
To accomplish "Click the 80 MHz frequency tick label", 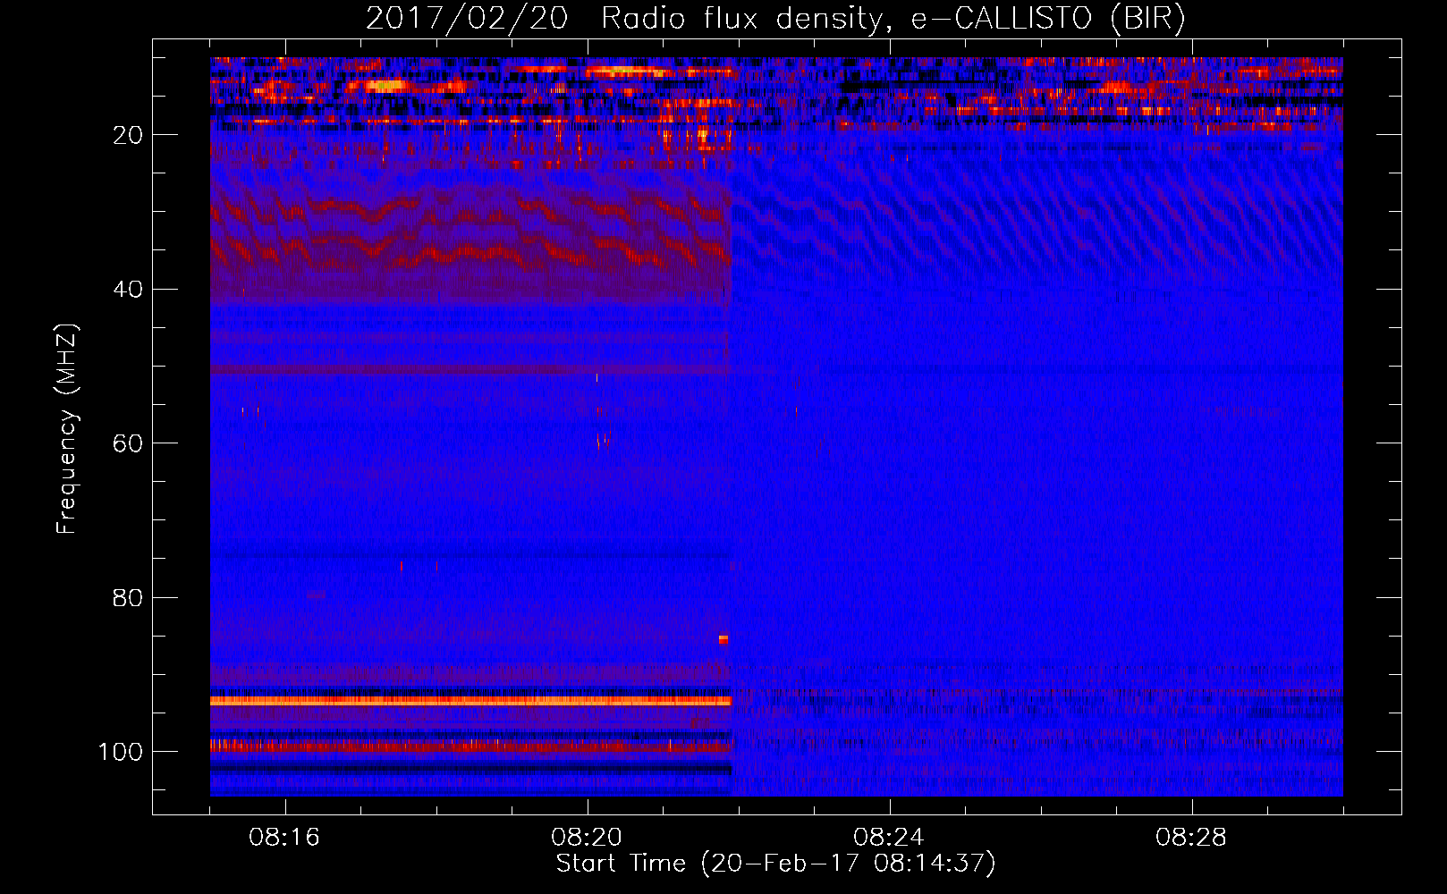I will click(x=128, y=598).
